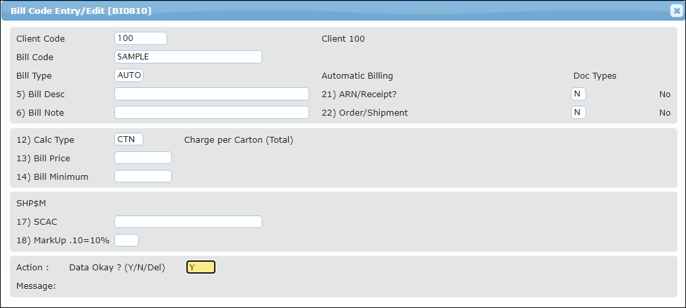
Task: Click 'Charge per Carton (Total)' text
Action: click(239, 140)
